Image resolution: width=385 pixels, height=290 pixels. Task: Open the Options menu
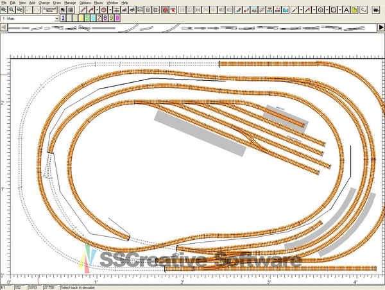pos(85,3)
